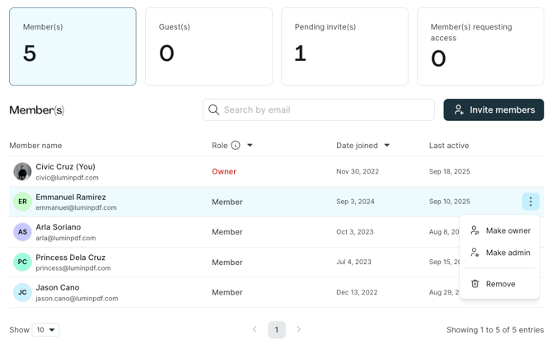Select Make owner from the context menu
Image resolution: width=552 pixels, height=344 pixels.
[508, 230]
